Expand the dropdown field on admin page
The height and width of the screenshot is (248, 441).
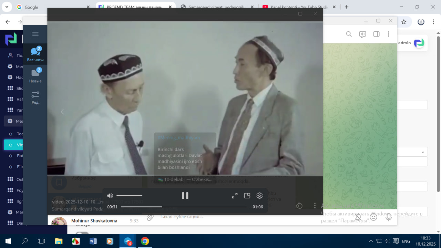423,152
